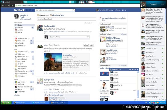Select the Facebook browser tab
167x110 pixels.
(12, 2)
